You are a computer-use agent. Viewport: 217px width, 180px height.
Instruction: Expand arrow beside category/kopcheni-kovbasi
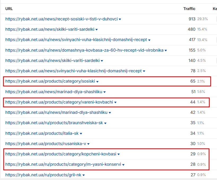click(x=118, y=154)
